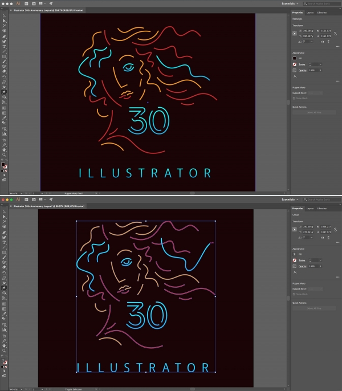
Task: Open Stroke link in top window Appearance
Action: [x=302, y=64]
